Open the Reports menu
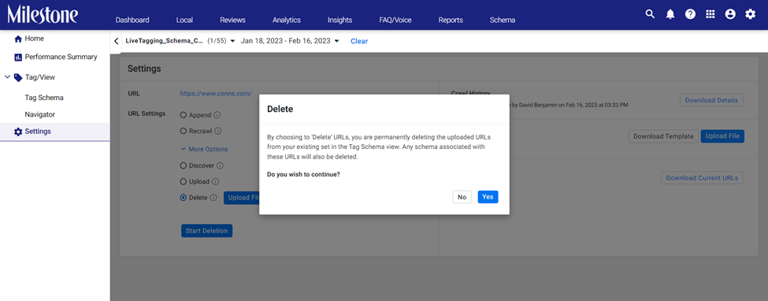The image size is (768, 301). pyautogui.click(x=451, y=20)
